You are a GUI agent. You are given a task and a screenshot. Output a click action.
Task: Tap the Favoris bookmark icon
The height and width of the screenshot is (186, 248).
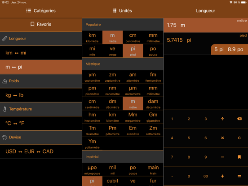[x=32, y=24]
